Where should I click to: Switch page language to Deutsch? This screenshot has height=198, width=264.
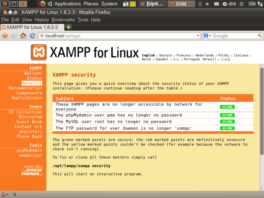[165, 55]
